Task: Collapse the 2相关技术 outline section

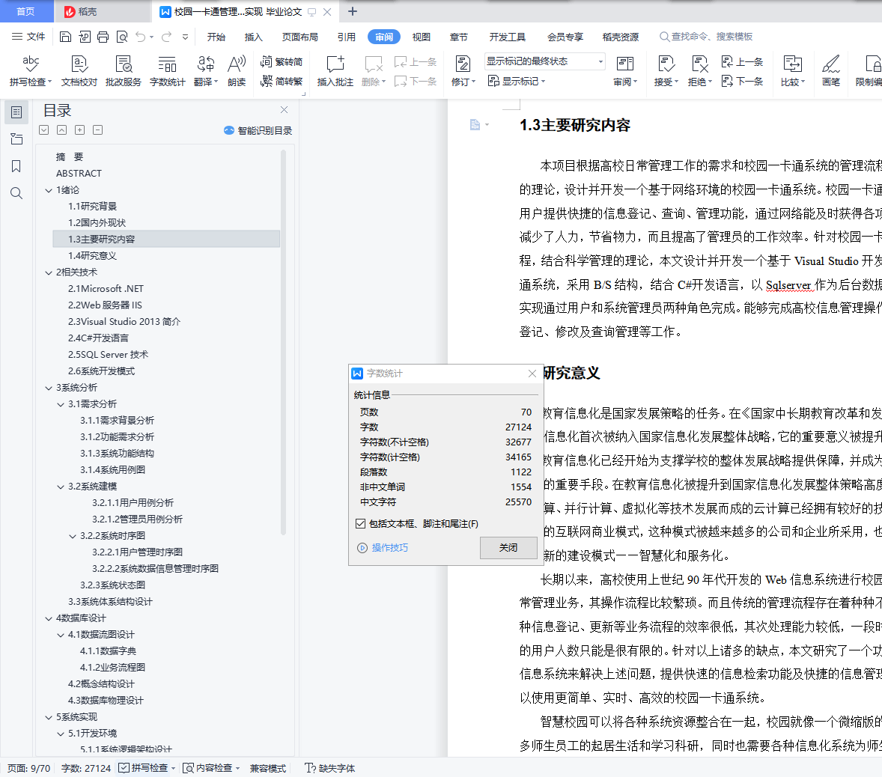Action: [49, 272]
